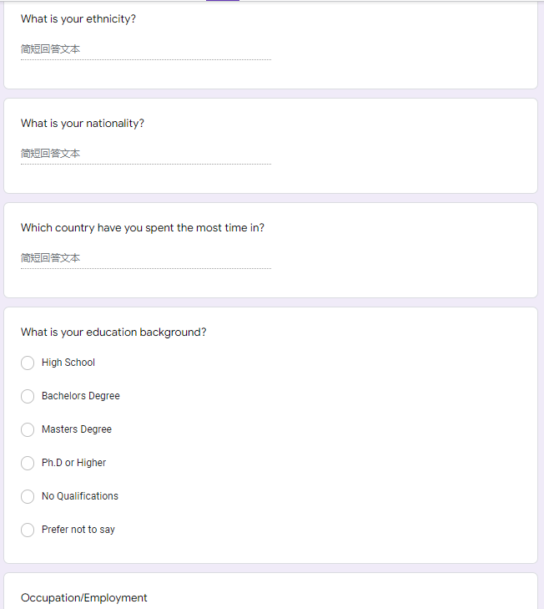
Task: Click the Occupation/Employment question heading
Action: [83, 598]
